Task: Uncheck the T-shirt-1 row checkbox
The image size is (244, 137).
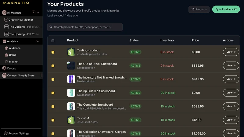Action: (x=53, y=120)
